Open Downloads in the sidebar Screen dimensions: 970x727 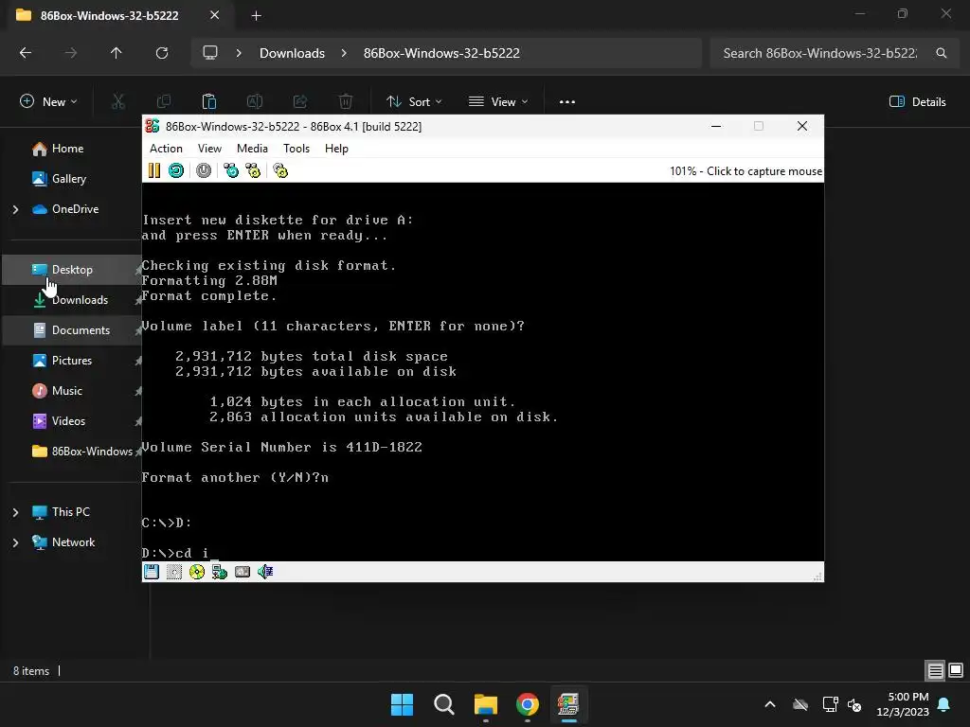80,300
